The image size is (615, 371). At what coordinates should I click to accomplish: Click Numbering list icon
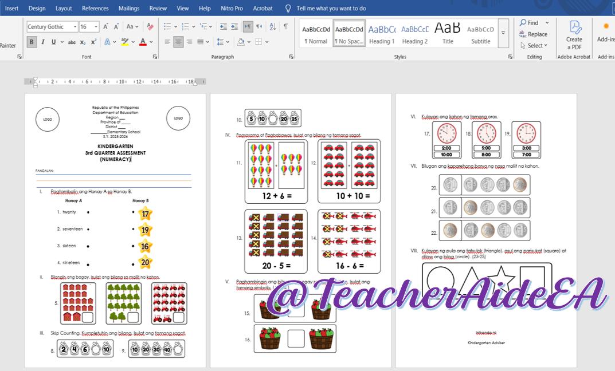tap(186, 27)
